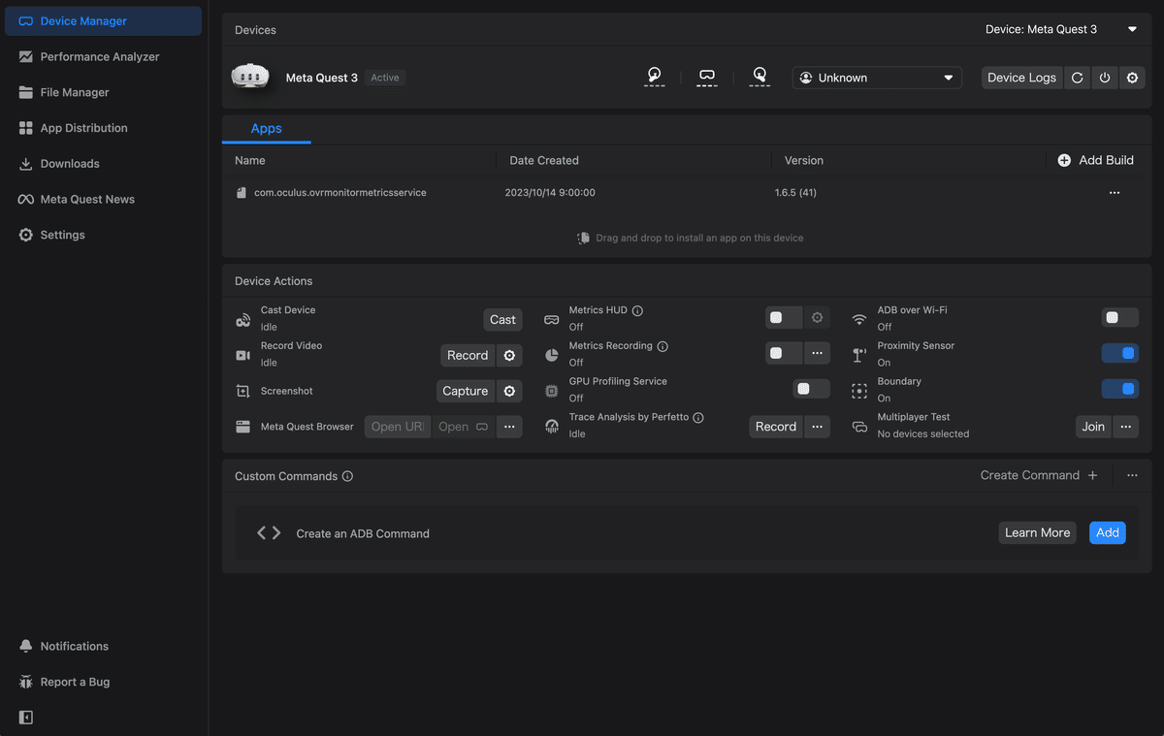Enable GPU Profiling Service toggle

click(x=812, y=389)
